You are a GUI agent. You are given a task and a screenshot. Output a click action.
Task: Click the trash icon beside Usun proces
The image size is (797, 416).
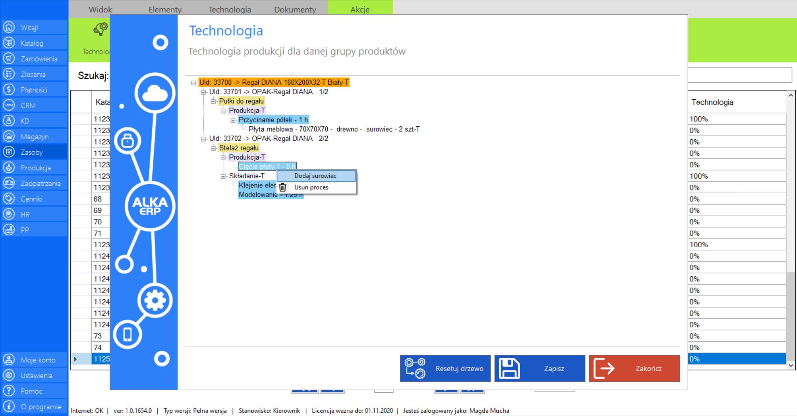(x=283, y=187)
